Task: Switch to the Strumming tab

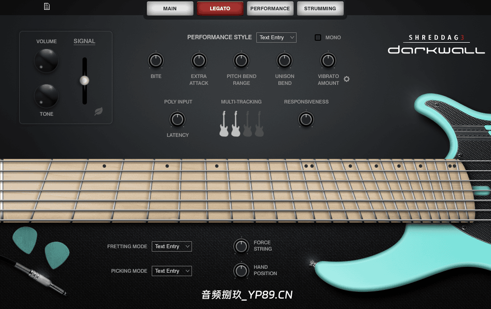Action: click(320, 8)
